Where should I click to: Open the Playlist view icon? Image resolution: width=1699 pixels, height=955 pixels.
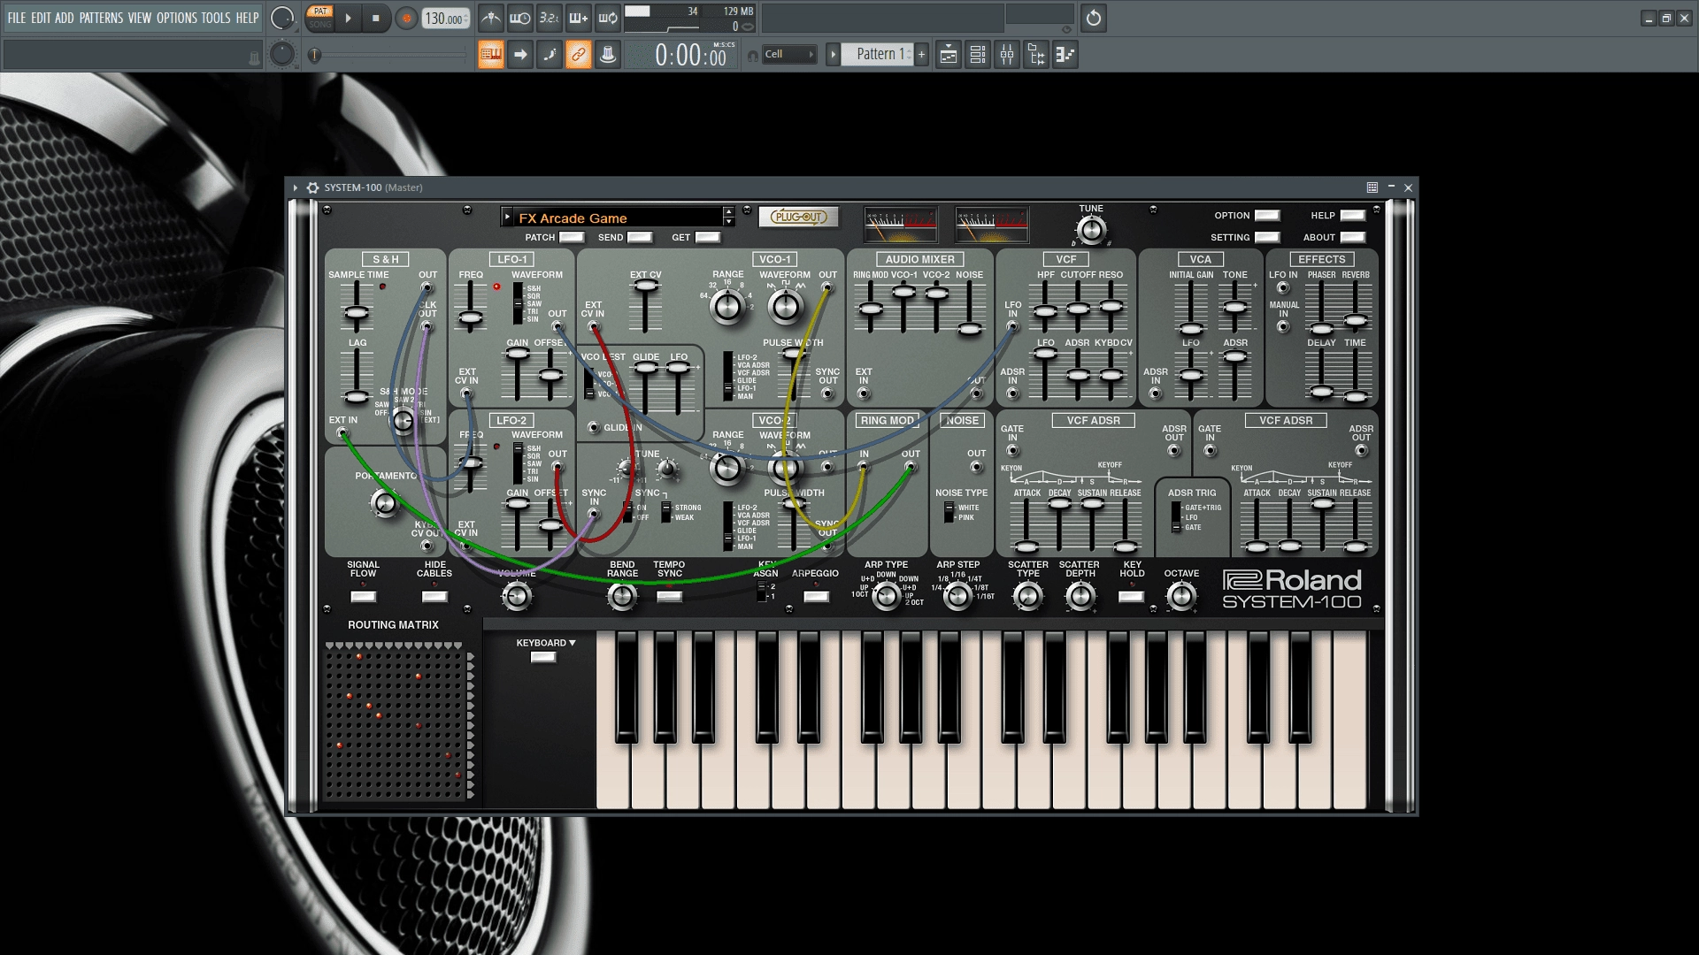(x=949, y=55)
